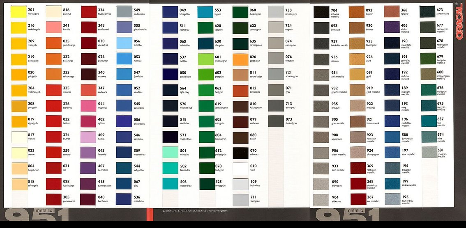Screen dimensions: 466x228
Task: Select the 048 bordeaux swatch
Action: pos(88,199)
